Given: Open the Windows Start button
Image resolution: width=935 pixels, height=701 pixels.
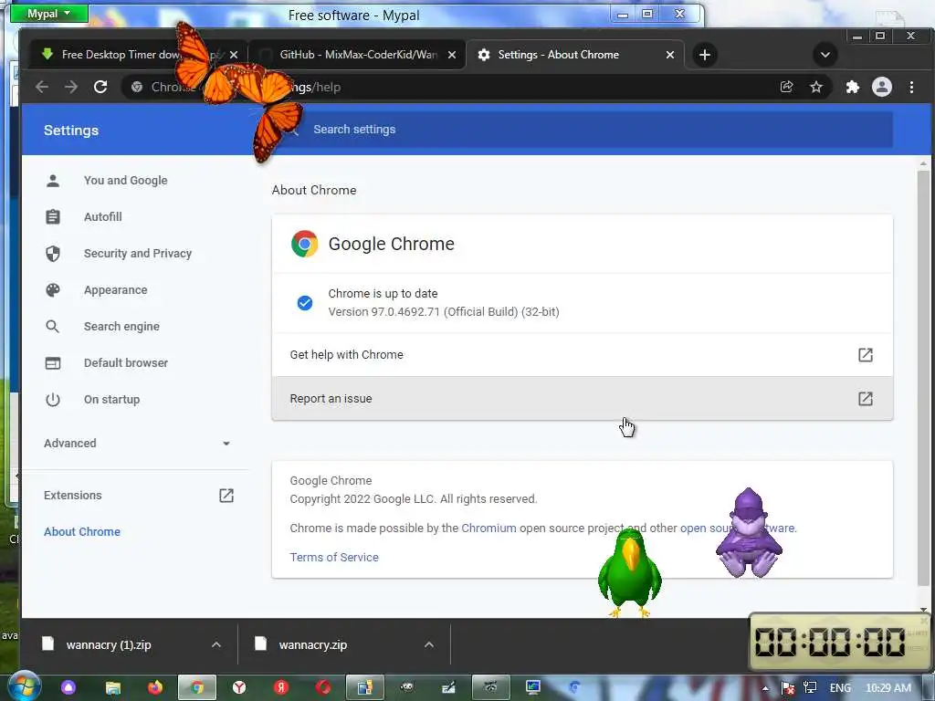Looking at the screenshot, I should 24,686.
